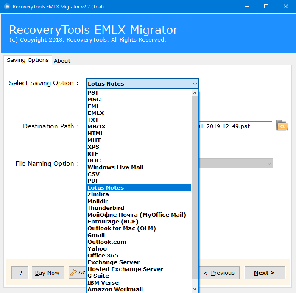Pick Amazon Workmail from the list
The width and height of the screenshot is (296, 293).
[x=139, y=290]
